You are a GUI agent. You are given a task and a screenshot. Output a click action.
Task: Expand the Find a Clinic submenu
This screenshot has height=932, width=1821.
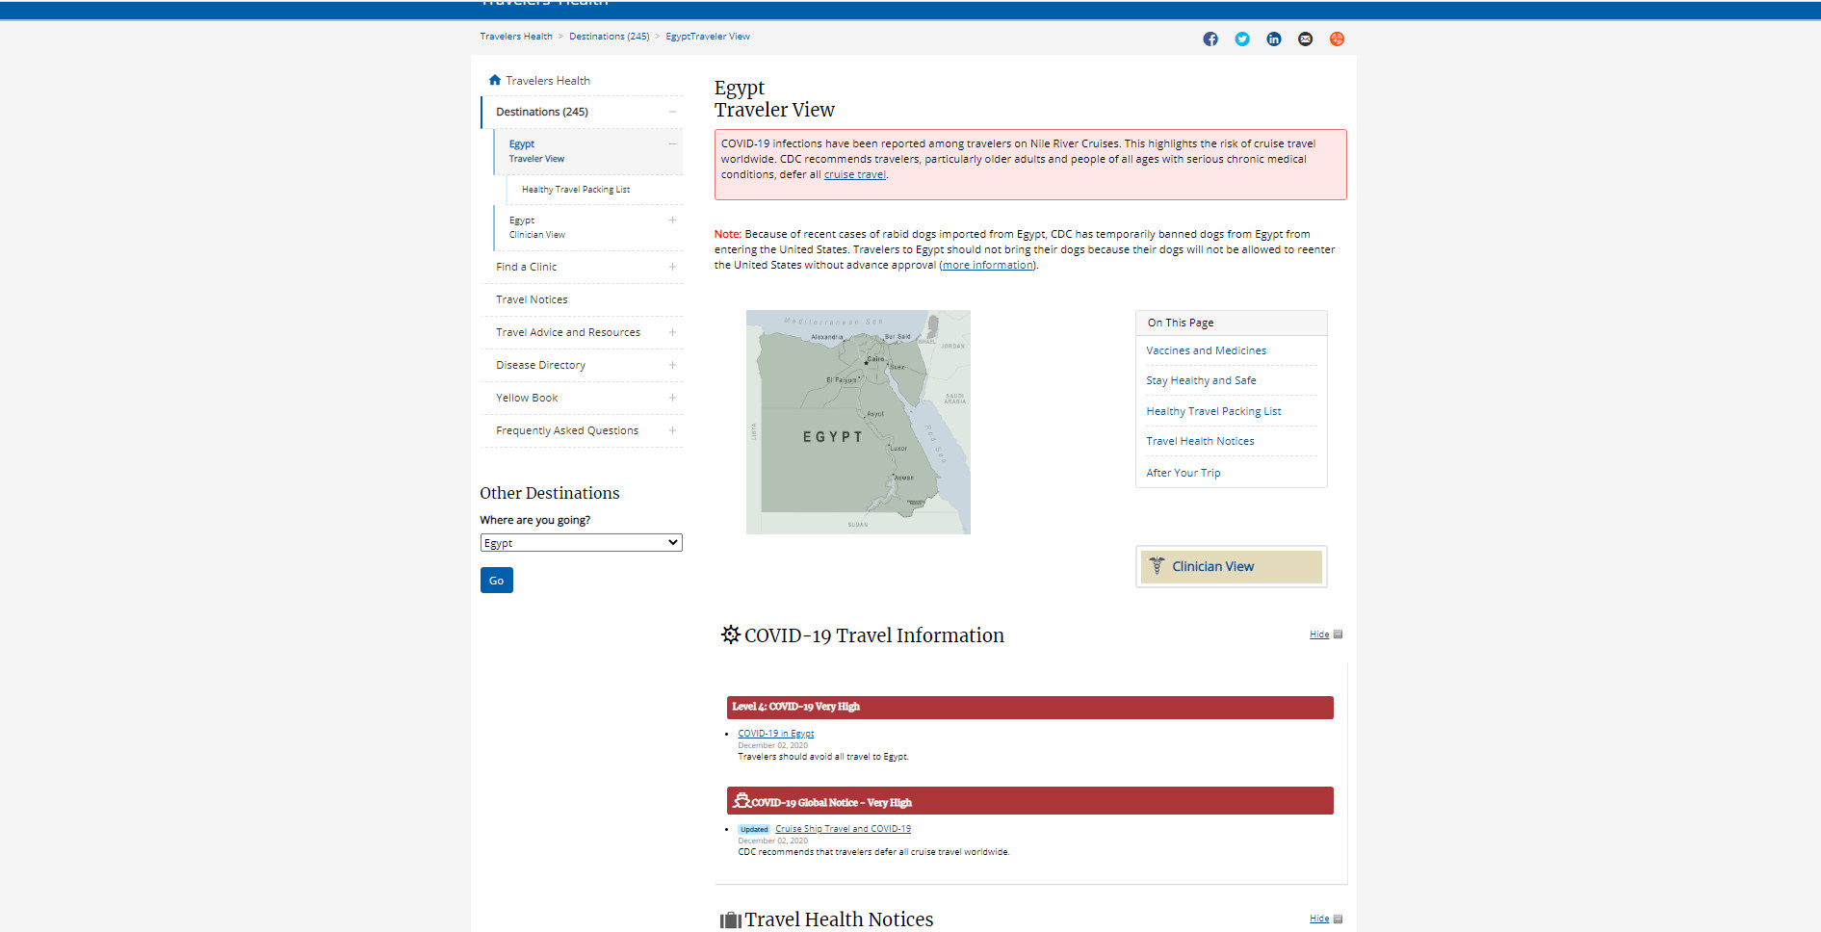click(x=672, y=267)
